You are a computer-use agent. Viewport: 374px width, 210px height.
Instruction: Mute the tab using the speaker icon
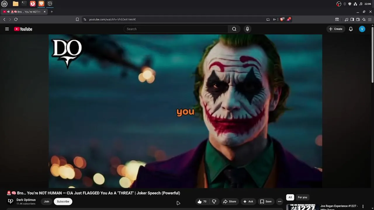click(x=8, y=12)
